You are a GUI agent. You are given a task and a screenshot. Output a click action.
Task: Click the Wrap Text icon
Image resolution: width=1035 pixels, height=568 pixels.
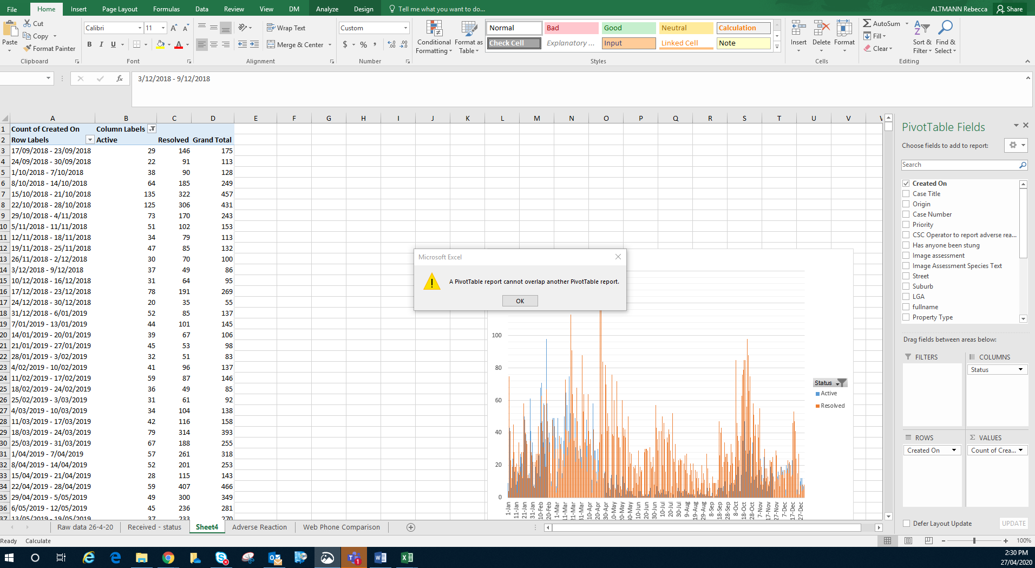[x=271, y=28]
